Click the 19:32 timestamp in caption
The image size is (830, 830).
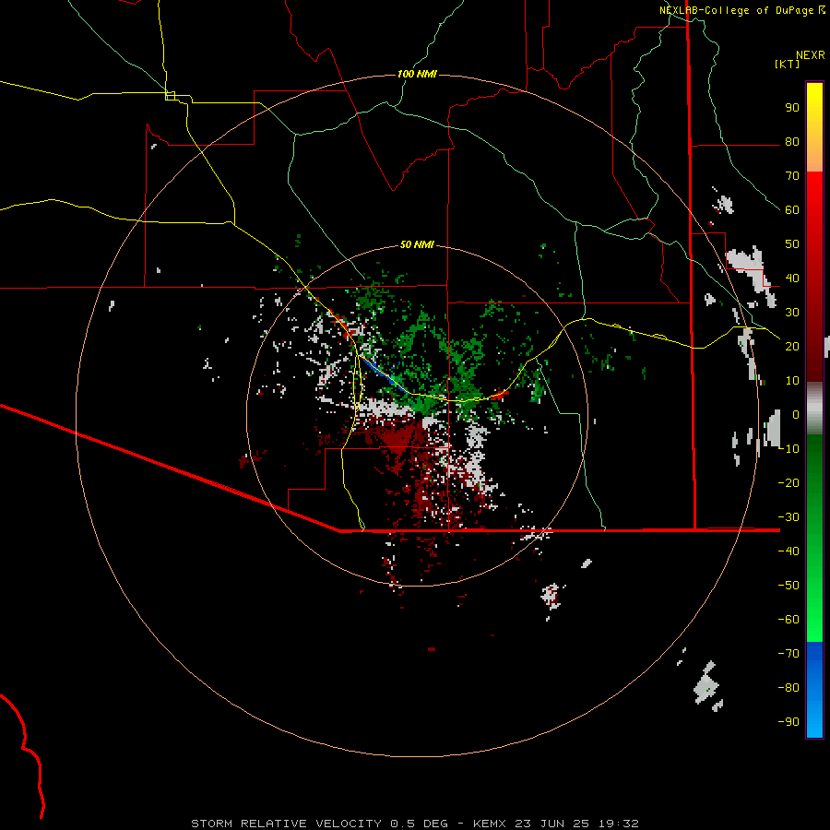tap(618, 824)
